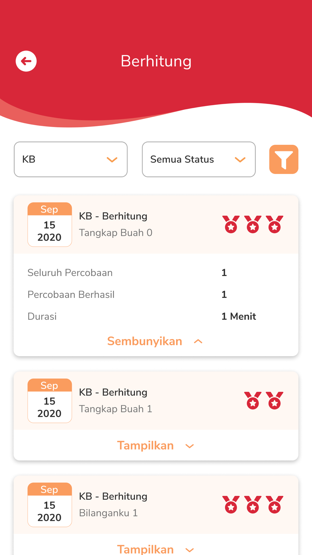Click the Percobaan Berhasil row
This screenshot has height=555, width=312.
point(156,295)
